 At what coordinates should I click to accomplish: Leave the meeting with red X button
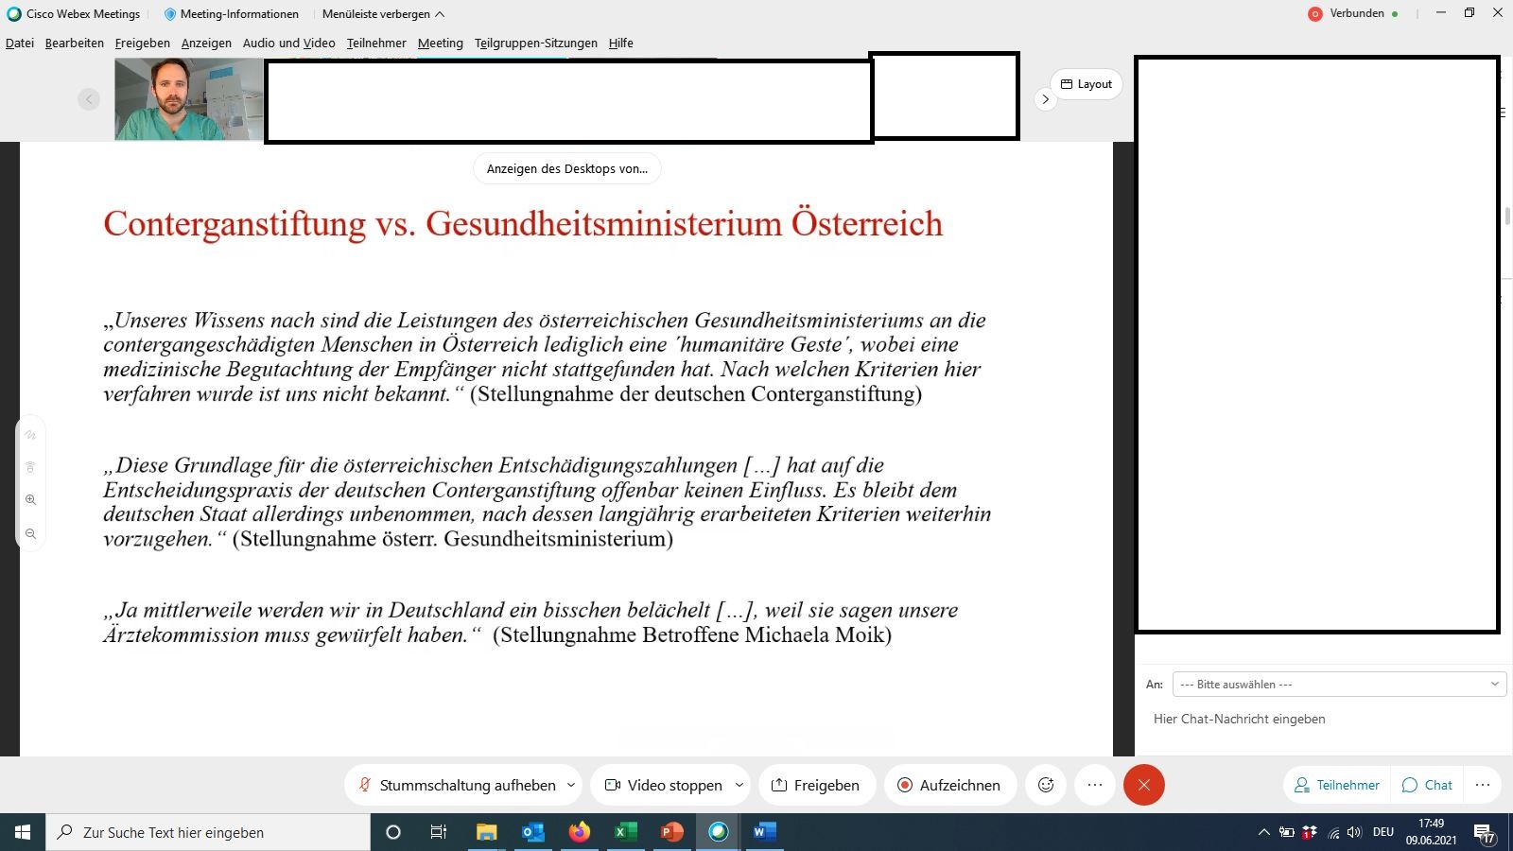1144,785
